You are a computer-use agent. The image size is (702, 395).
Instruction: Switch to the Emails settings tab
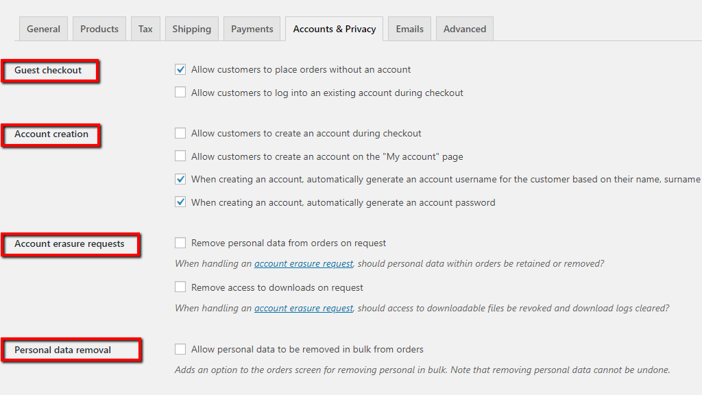point(409,29)
